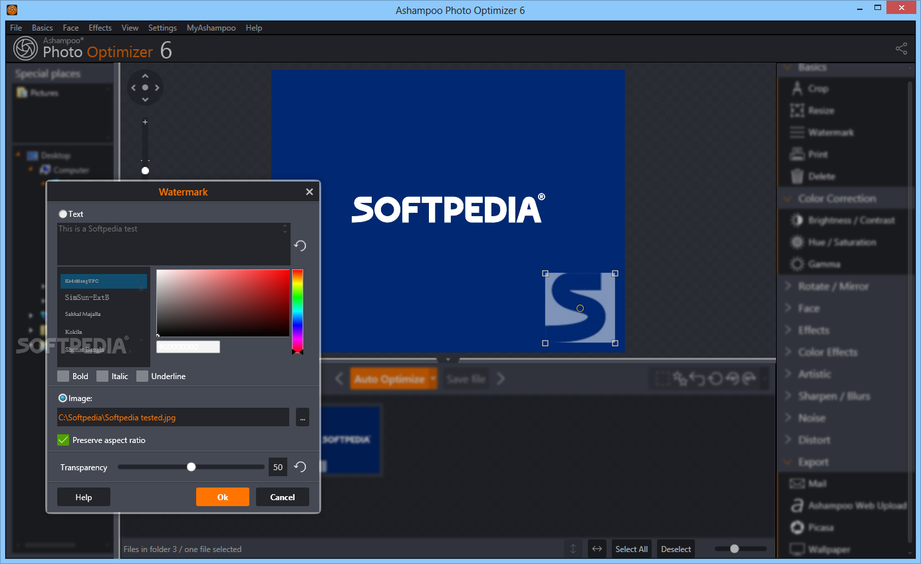Click Cancel in the Watermark dialog
Image resolution: width=921 pixels, height=564 pixels.
click(283, 497)
